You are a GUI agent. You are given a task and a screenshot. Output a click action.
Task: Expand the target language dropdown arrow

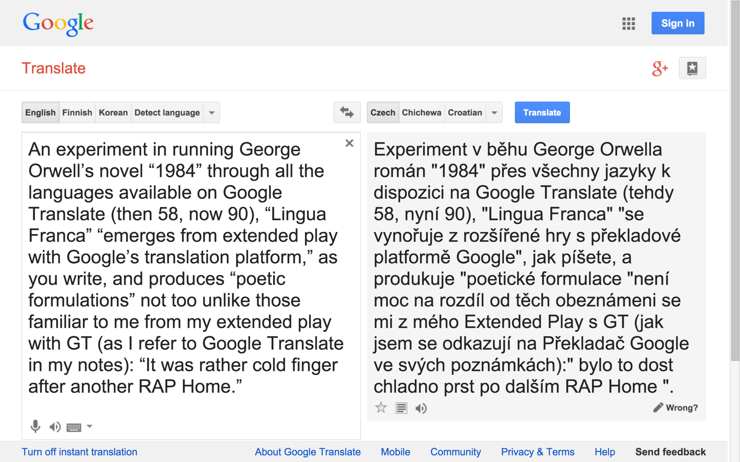494,113
